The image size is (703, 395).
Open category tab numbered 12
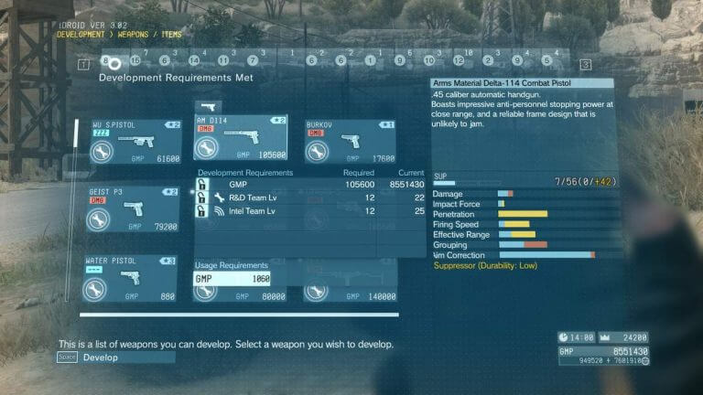click(459, 60)
